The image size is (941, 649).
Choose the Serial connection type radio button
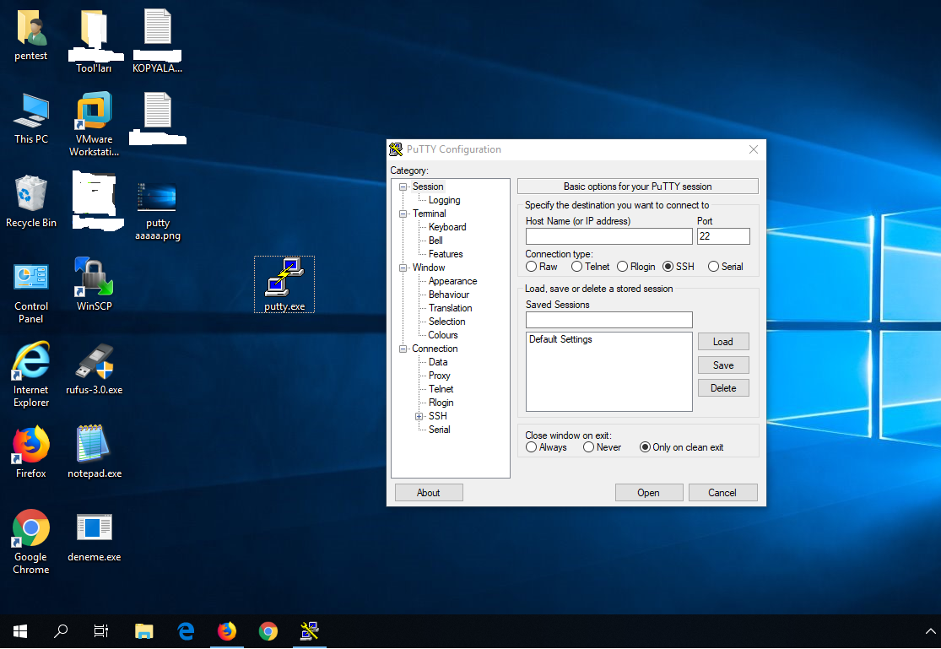tap(713, 267)
